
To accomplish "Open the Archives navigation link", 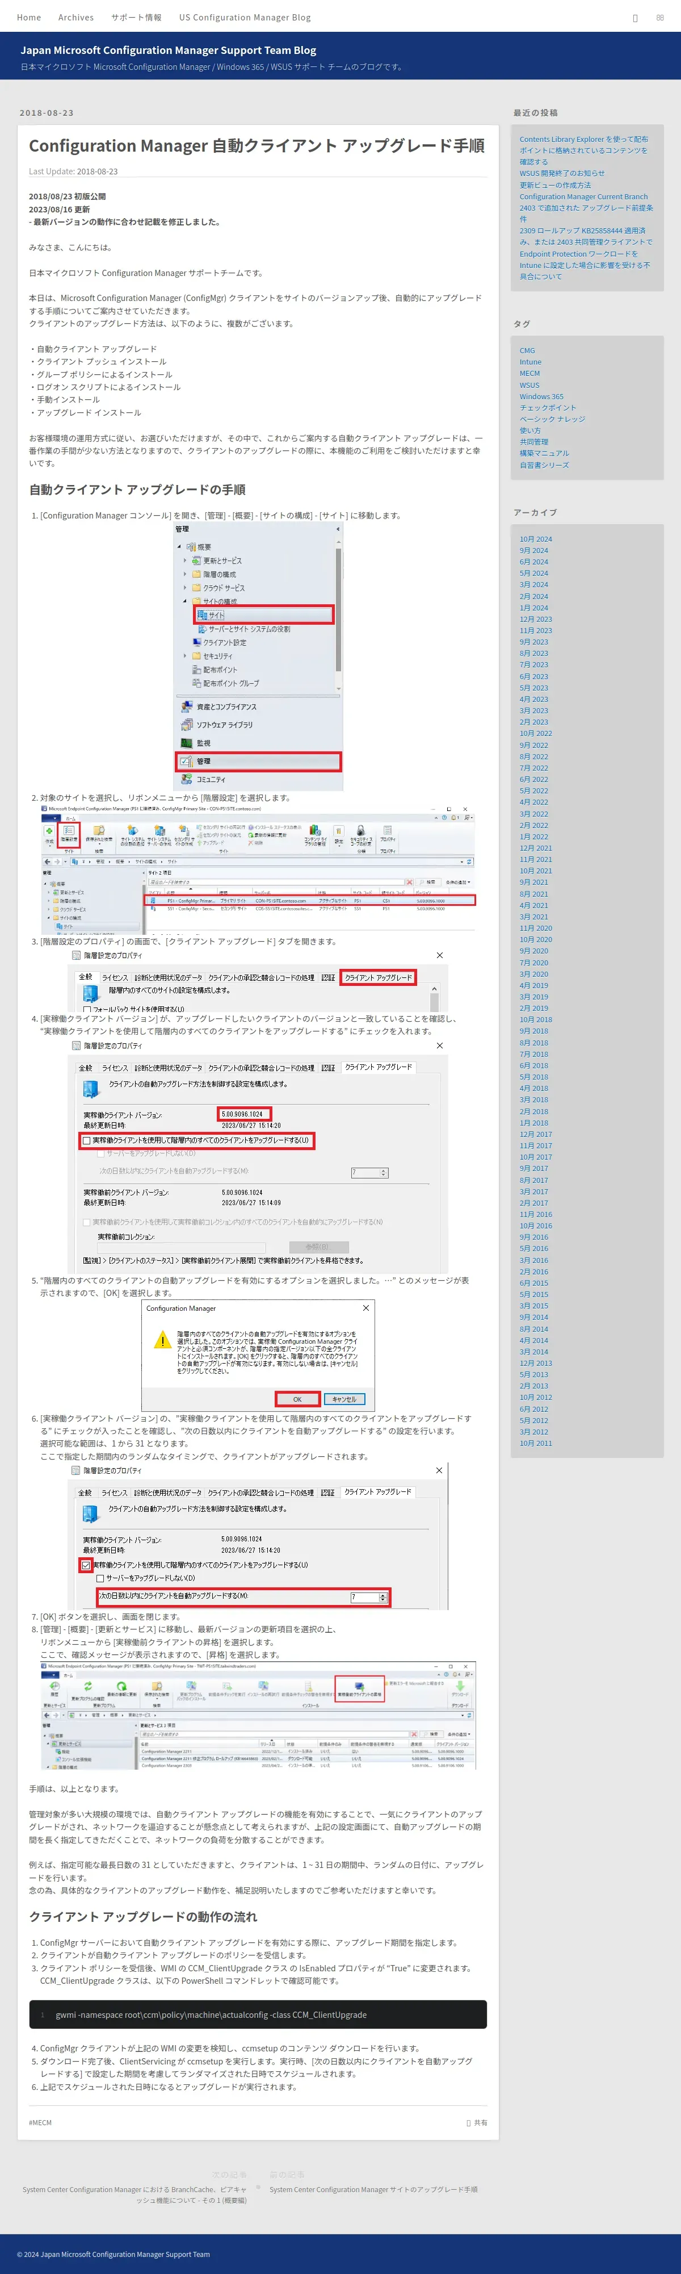I will 76,17.
